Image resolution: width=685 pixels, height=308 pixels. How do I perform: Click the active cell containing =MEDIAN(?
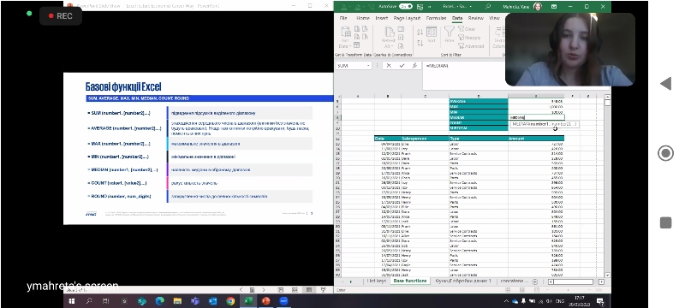click(x=536, y=117)
